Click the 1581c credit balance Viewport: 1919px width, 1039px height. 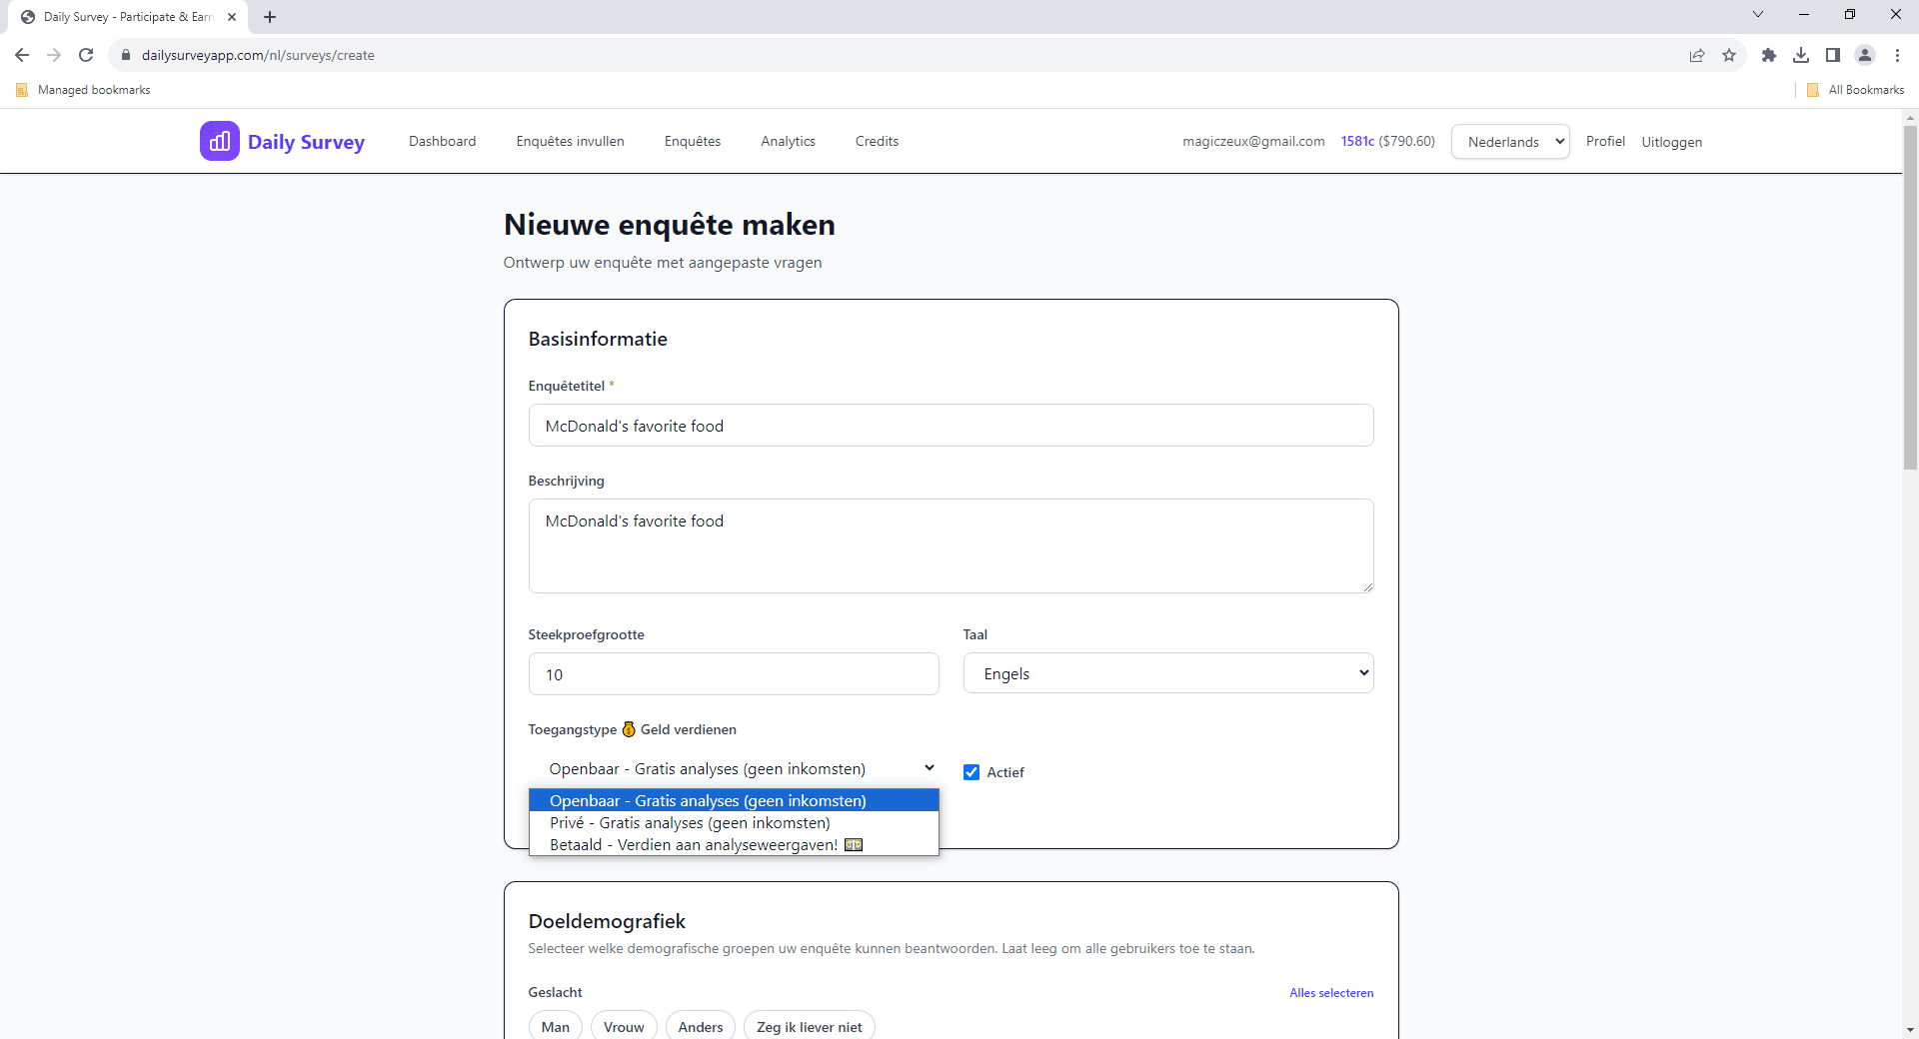tap(1358, 141)
